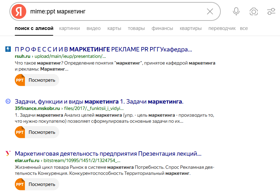The width and height of the screenshot is (280, 194).
Task: Open the Задачи, функции и виды маркетинга link
Action: coord(101,101)
